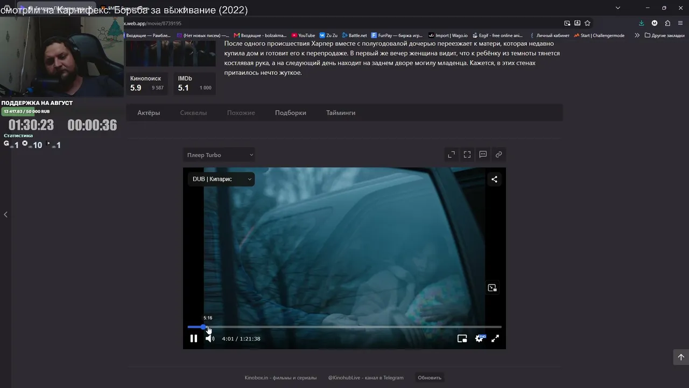Image resolution: width=689 pixels, height=388 pixels.
Task: Bookmark this page with the star icon
Action: click(587, 23)
